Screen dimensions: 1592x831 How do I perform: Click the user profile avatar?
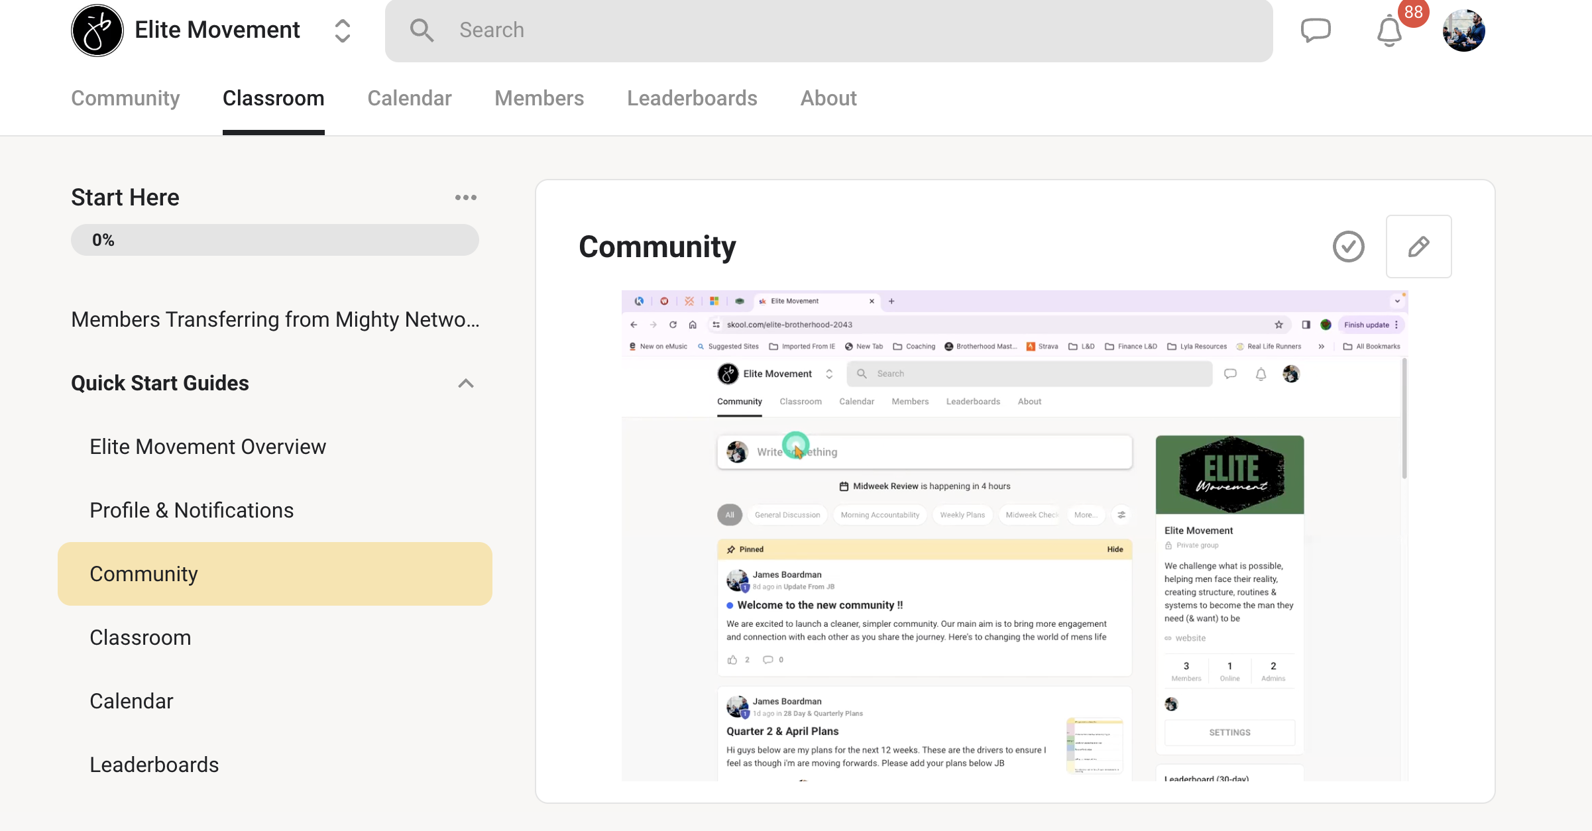[1463, 30]
